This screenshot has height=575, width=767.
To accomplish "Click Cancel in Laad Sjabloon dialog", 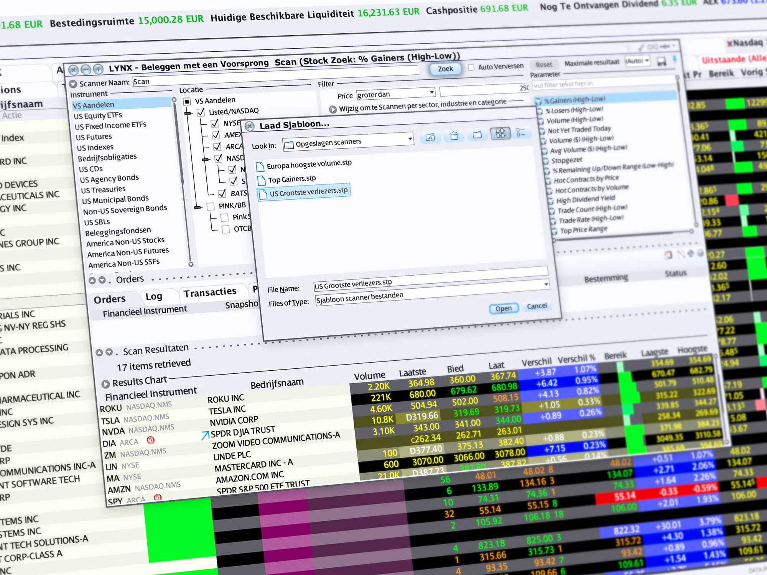I will [537, 306].
